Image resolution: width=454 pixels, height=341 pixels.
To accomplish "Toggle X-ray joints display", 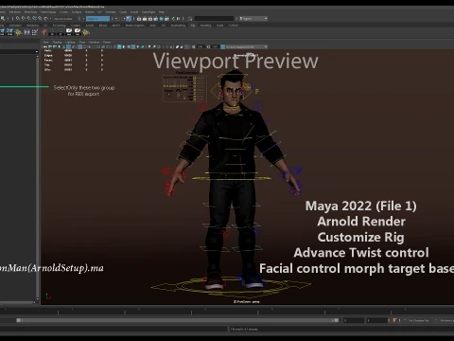I will (x=187, y=46).
